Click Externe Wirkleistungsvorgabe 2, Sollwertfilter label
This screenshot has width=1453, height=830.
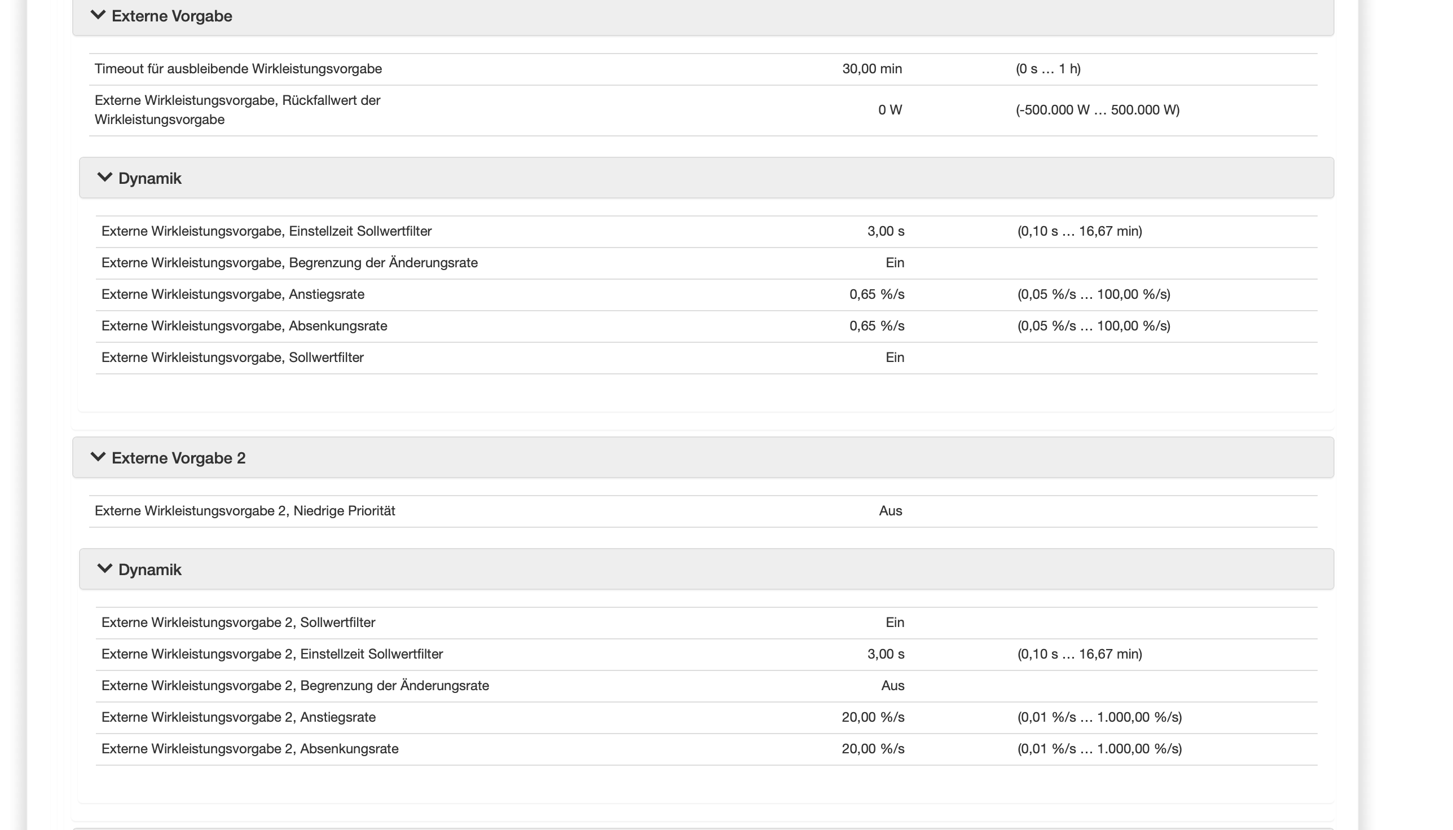click(x=239, y=622)
